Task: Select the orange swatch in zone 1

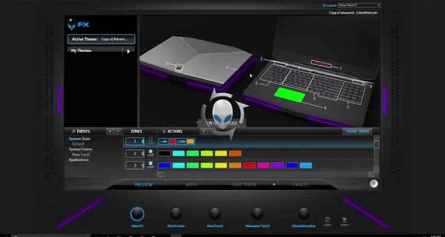Action: coord(190,141)
